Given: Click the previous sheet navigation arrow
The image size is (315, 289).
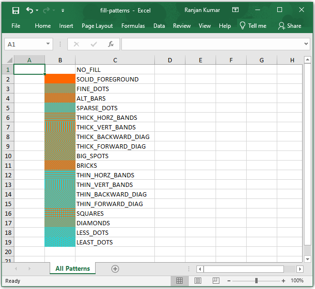Looking at the screenshot, I should [16, 268].
